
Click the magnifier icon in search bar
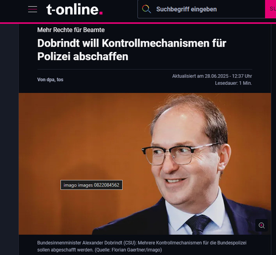pyautogui.click(x=147, y=9)
